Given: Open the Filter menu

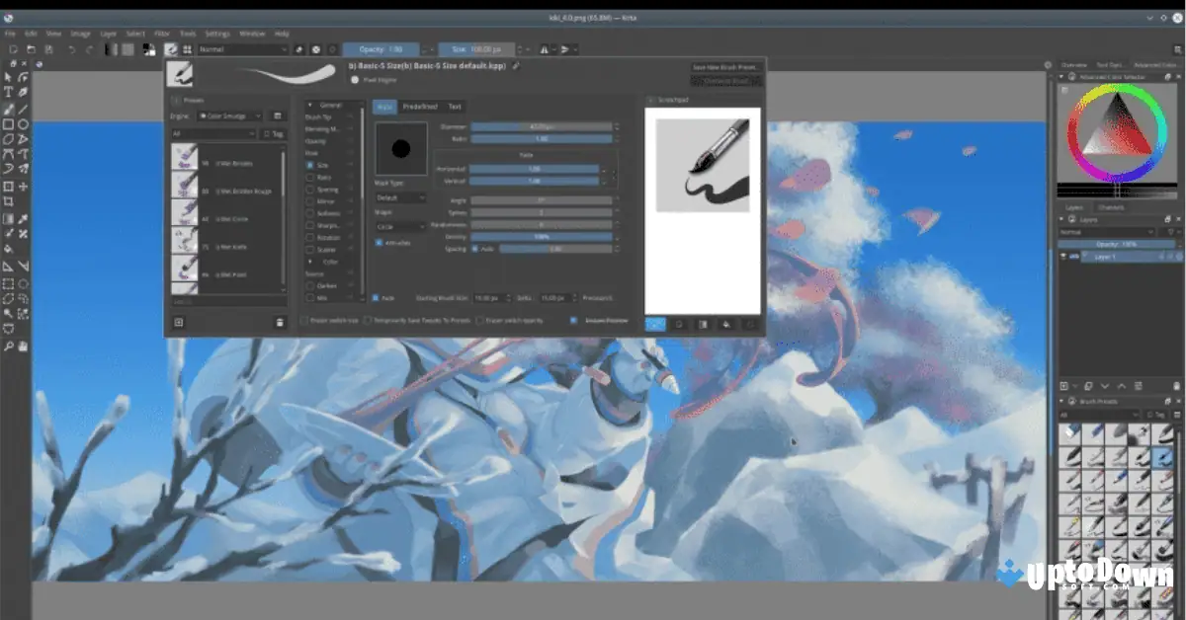Looking at the screenshot, I should [161, 33].
